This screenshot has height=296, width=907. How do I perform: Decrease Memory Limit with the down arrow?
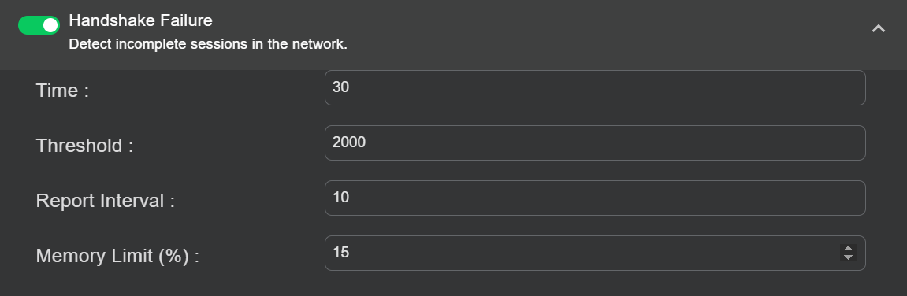pyautogui.click(x=848, y=257)
